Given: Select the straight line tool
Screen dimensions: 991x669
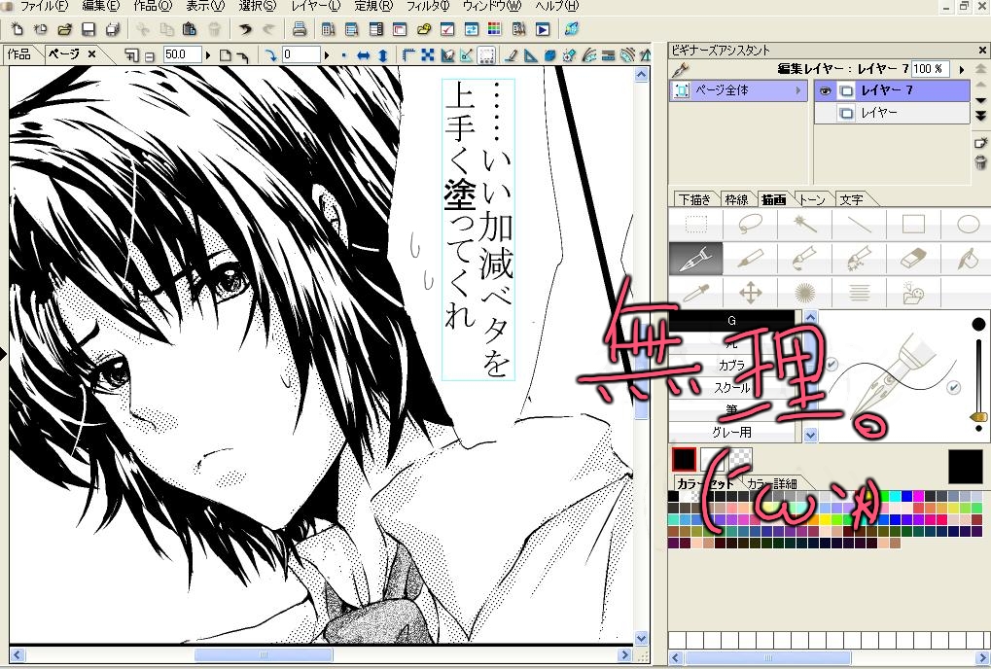Looking at the screenshot, I should pyautogui.click(x=859, y=225).
